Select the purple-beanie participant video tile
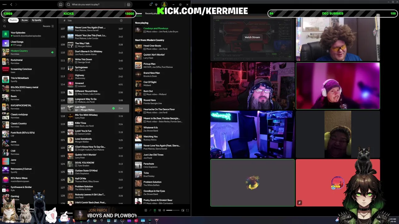 point(338,86)
